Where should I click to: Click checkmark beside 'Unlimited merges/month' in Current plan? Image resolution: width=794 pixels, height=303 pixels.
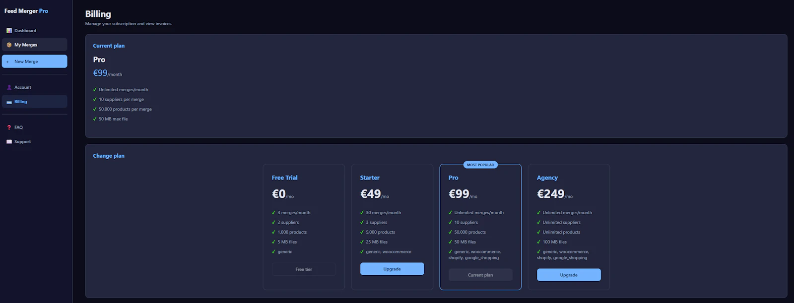tap(95, 90)
